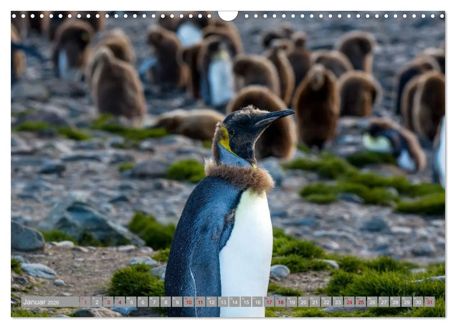
Task: Select day 4 in the calendar strip
Action: tap(119, 302)
